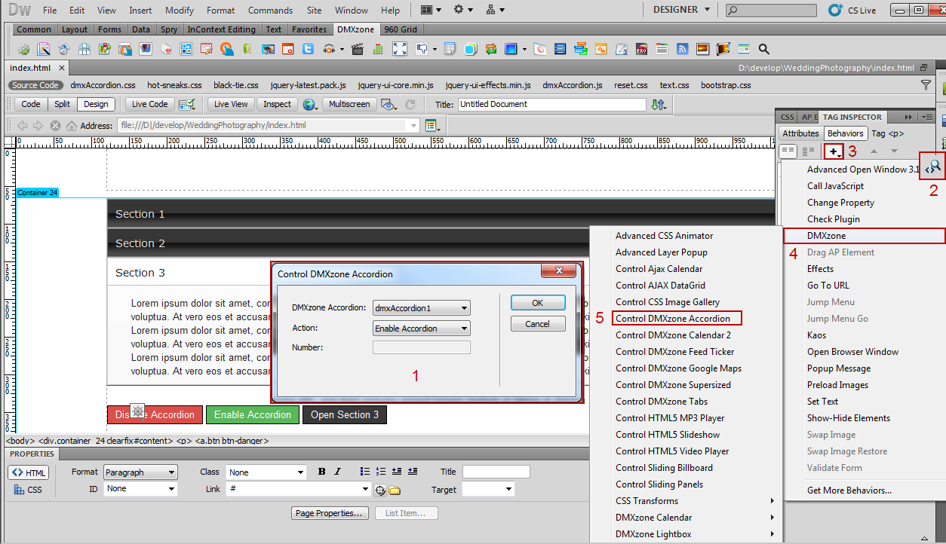Screen dimensions: 946x544
Task: Click the Open Section 3 button
Action: [345, 414]
